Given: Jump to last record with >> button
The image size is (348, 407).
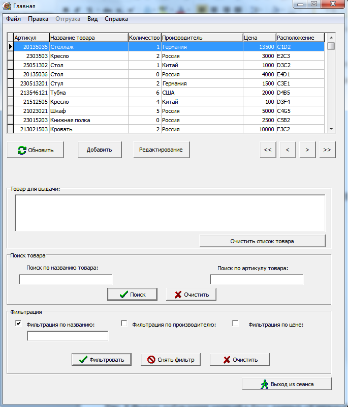Looking at the screenshot, I should (x=327, y=150).
